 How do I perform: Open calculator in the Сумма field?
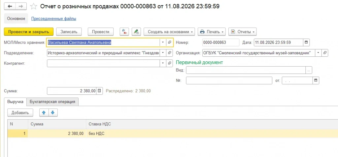point(99,91)
